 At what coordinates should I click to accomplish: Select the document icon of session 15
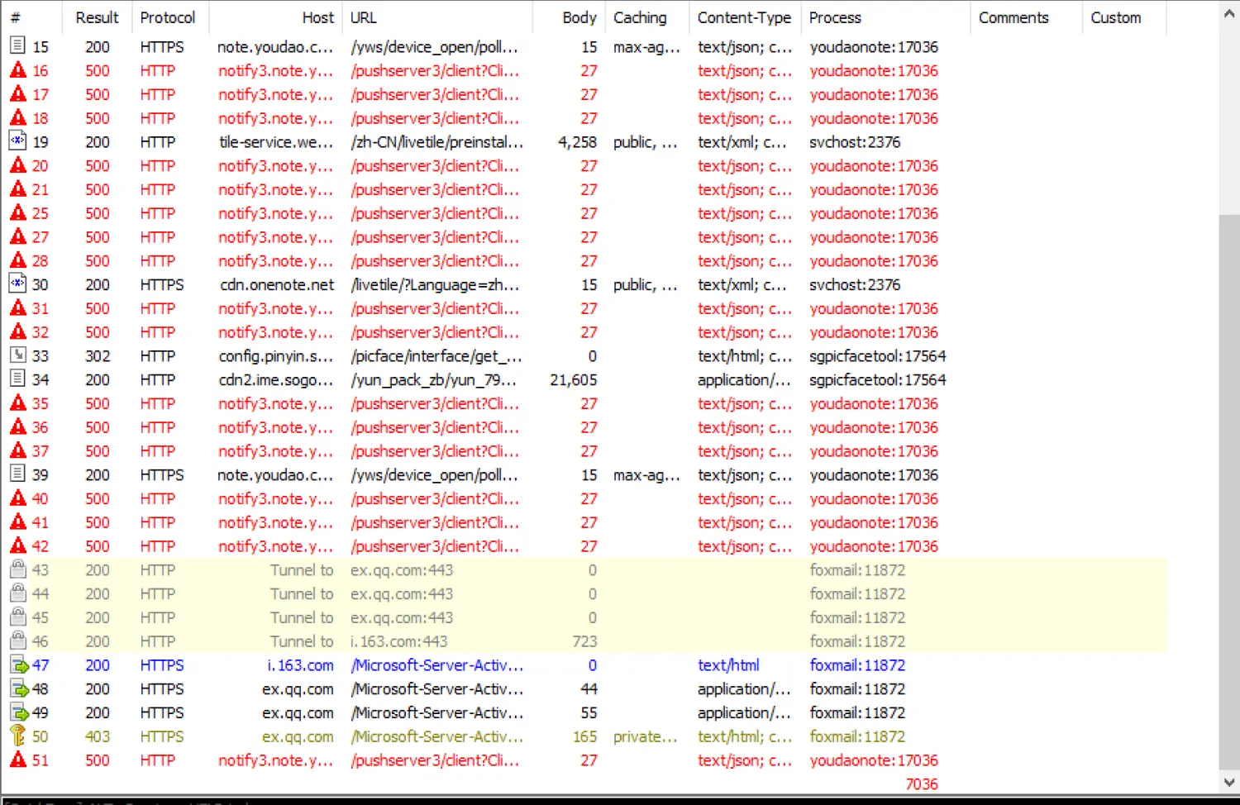point(17,46)
